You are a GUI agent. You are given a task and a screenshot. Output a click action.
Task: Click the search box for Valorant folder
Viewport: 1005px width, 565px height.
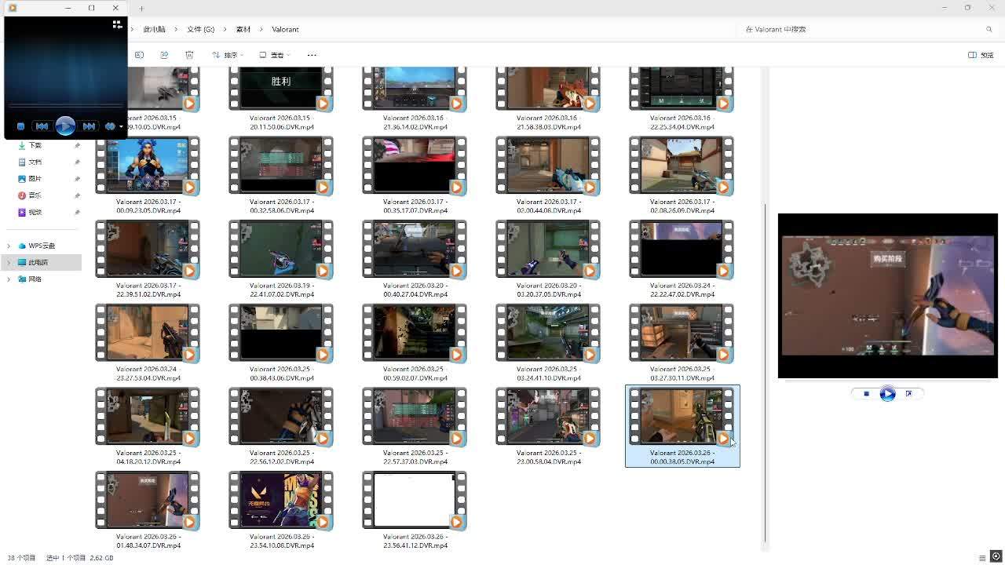[x=864, y=29]
